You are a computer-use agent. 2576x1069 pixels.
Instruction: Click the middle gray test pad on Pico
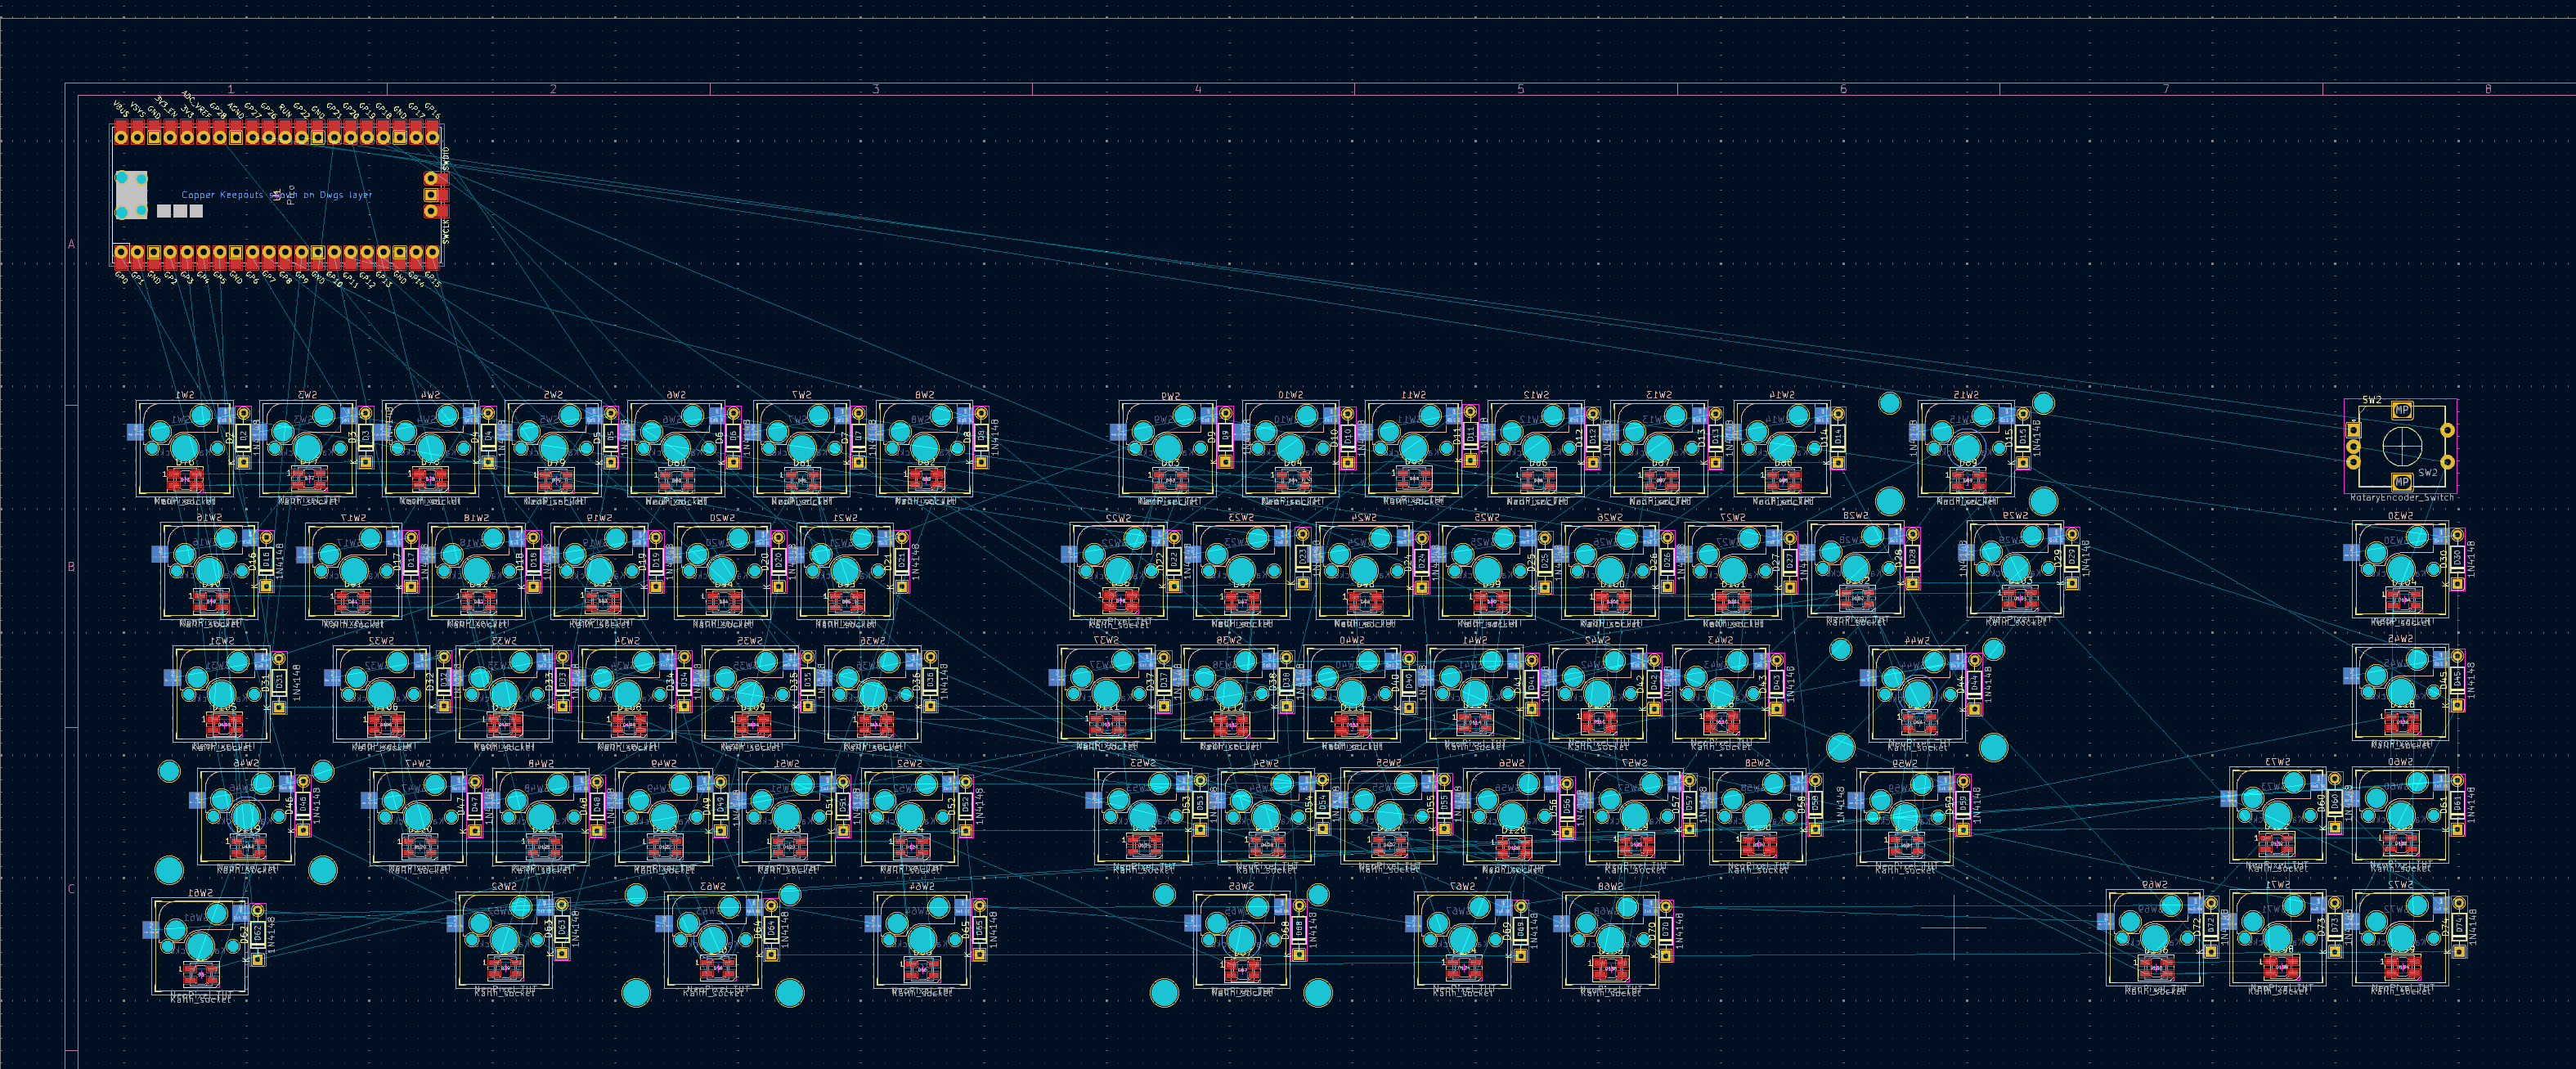click(180, 211)
